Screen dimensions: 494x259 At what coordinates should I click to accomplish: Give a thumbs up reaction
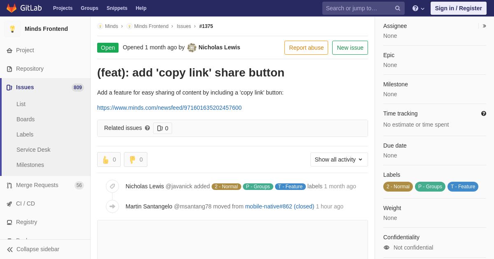coord(109,160)
